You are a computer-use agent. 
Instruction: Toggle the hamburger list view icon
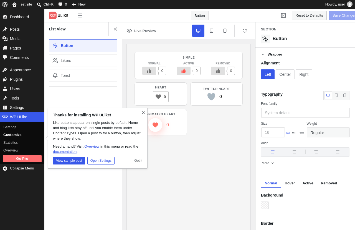click(x=80, y=15)
